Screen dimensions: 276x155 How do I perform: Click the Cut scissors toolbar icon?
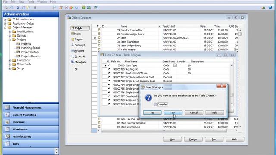tap(18, 8)
